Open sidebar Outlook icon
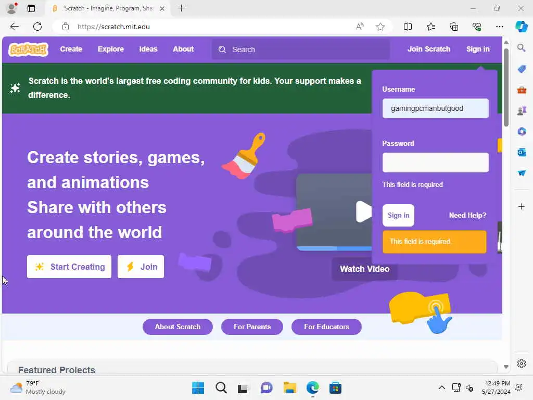 tap(522, 152)
